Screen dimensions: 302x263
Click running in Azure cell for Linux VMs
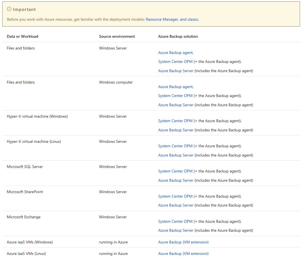pos(114,253)
